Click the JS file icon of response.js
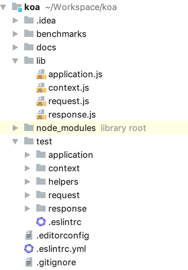This screenshot has height=270, width=188. (41, 115)
